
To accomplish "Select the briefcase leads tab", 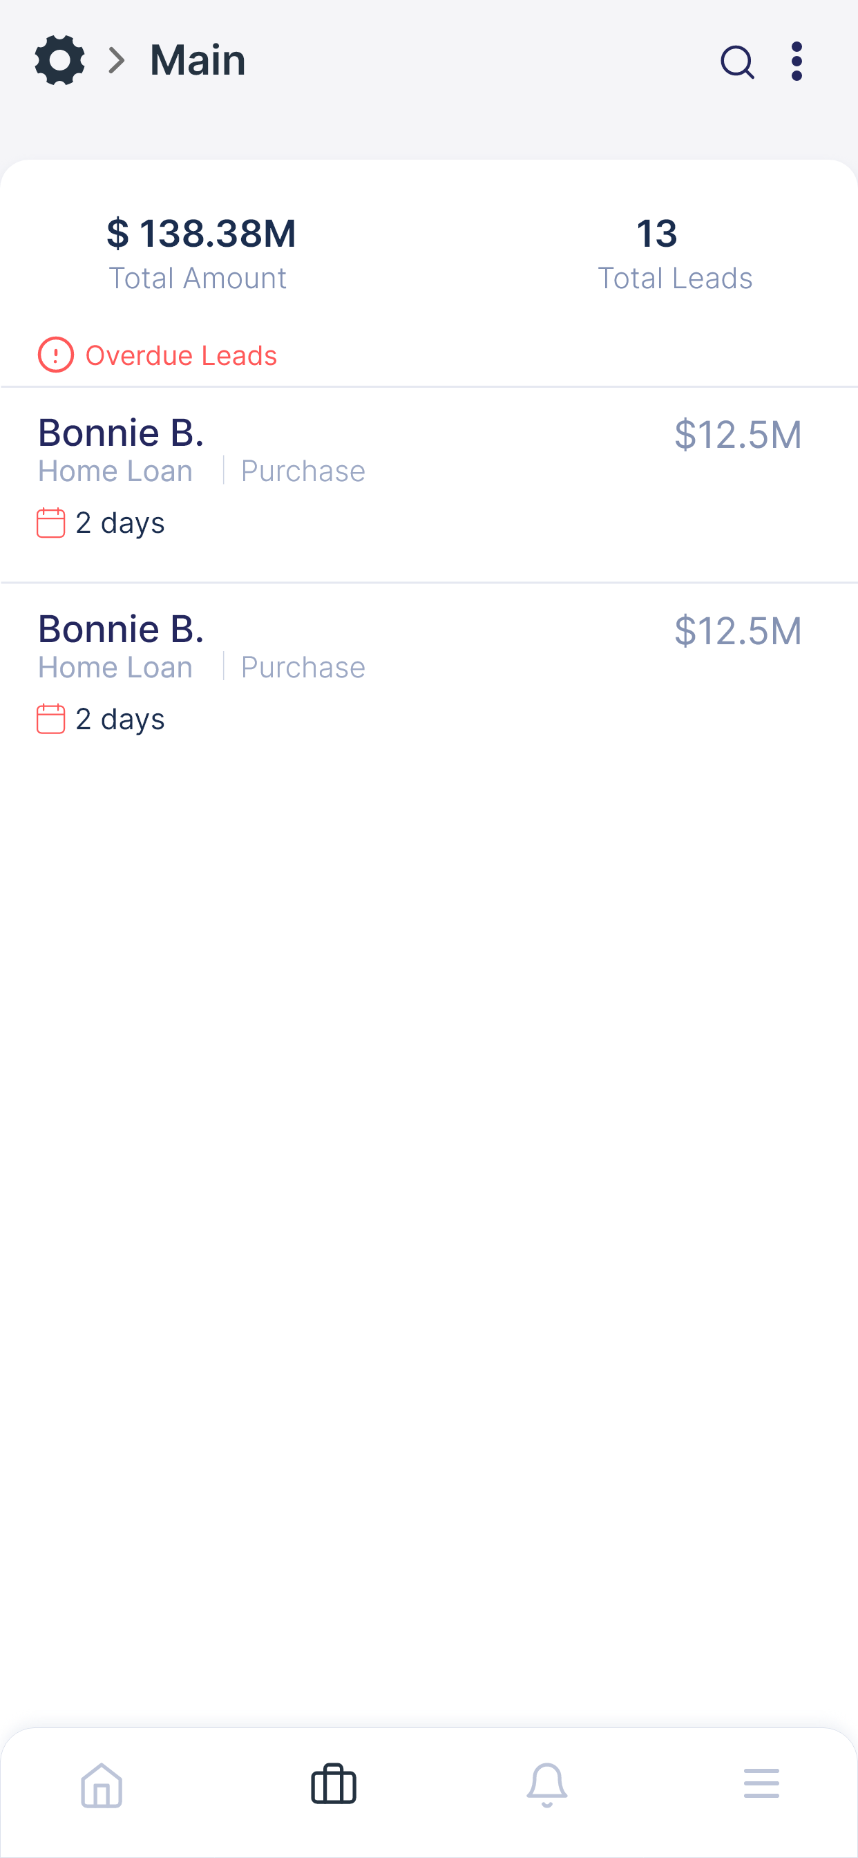I will (x=333, y=1785).
